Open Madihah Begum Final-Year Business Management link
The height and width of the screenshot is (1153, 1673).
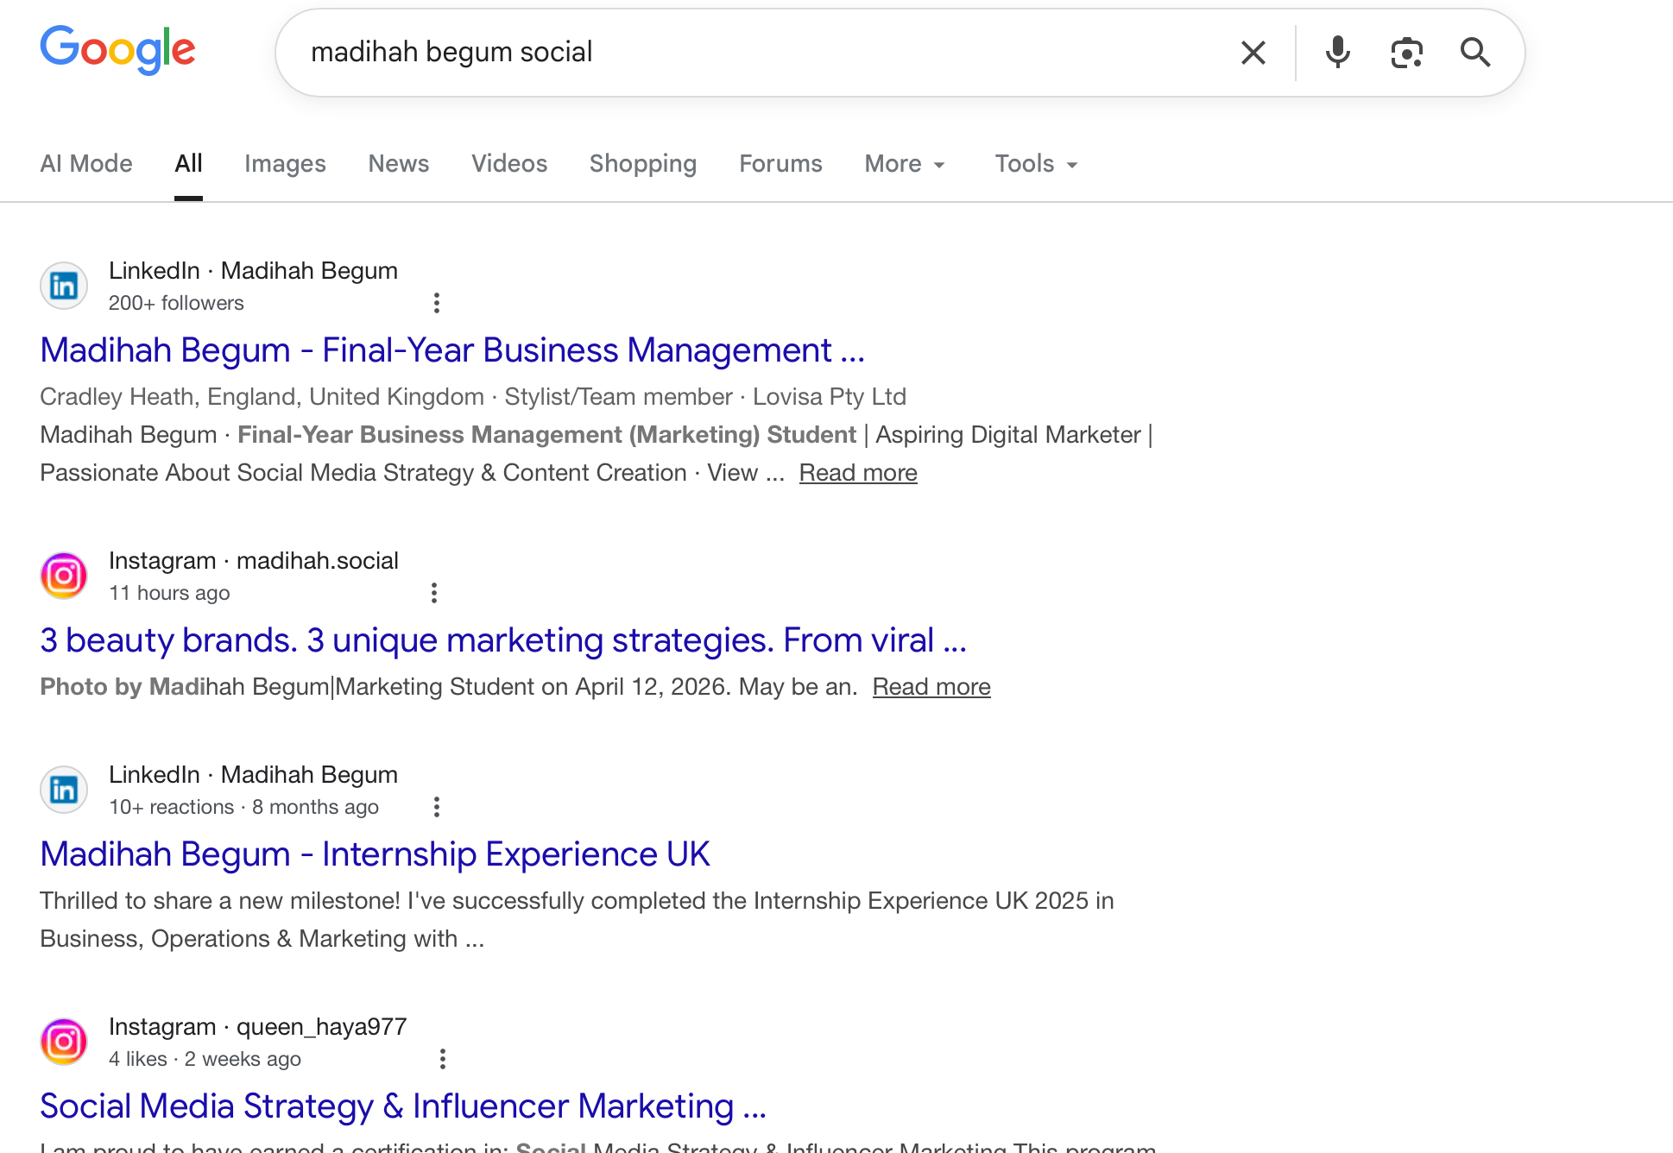[x=451, y=350]
